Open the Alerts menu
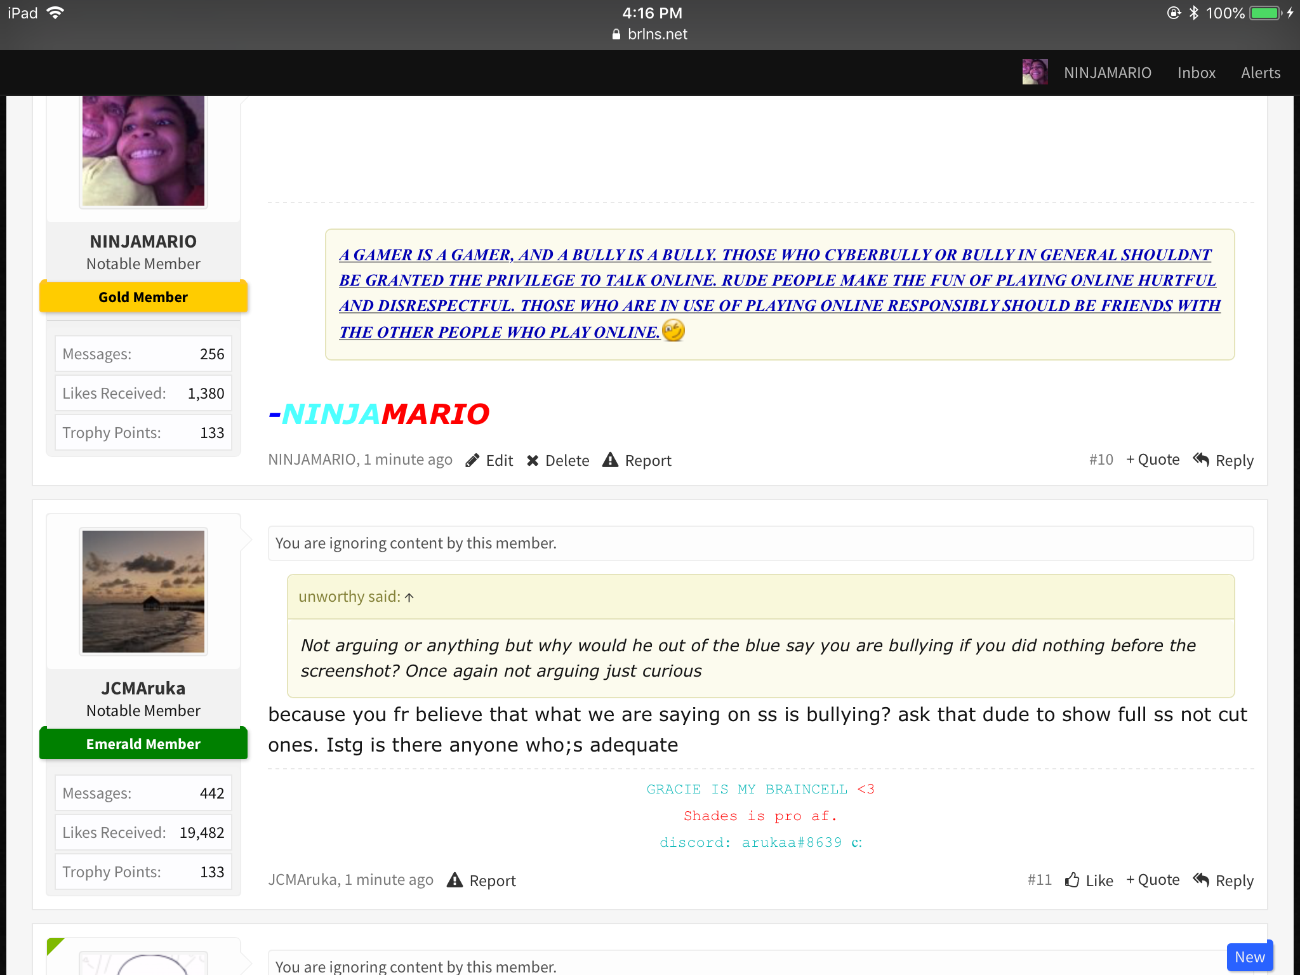The width and height of the screenshot is (1300, 975). tap(1260, 73)
